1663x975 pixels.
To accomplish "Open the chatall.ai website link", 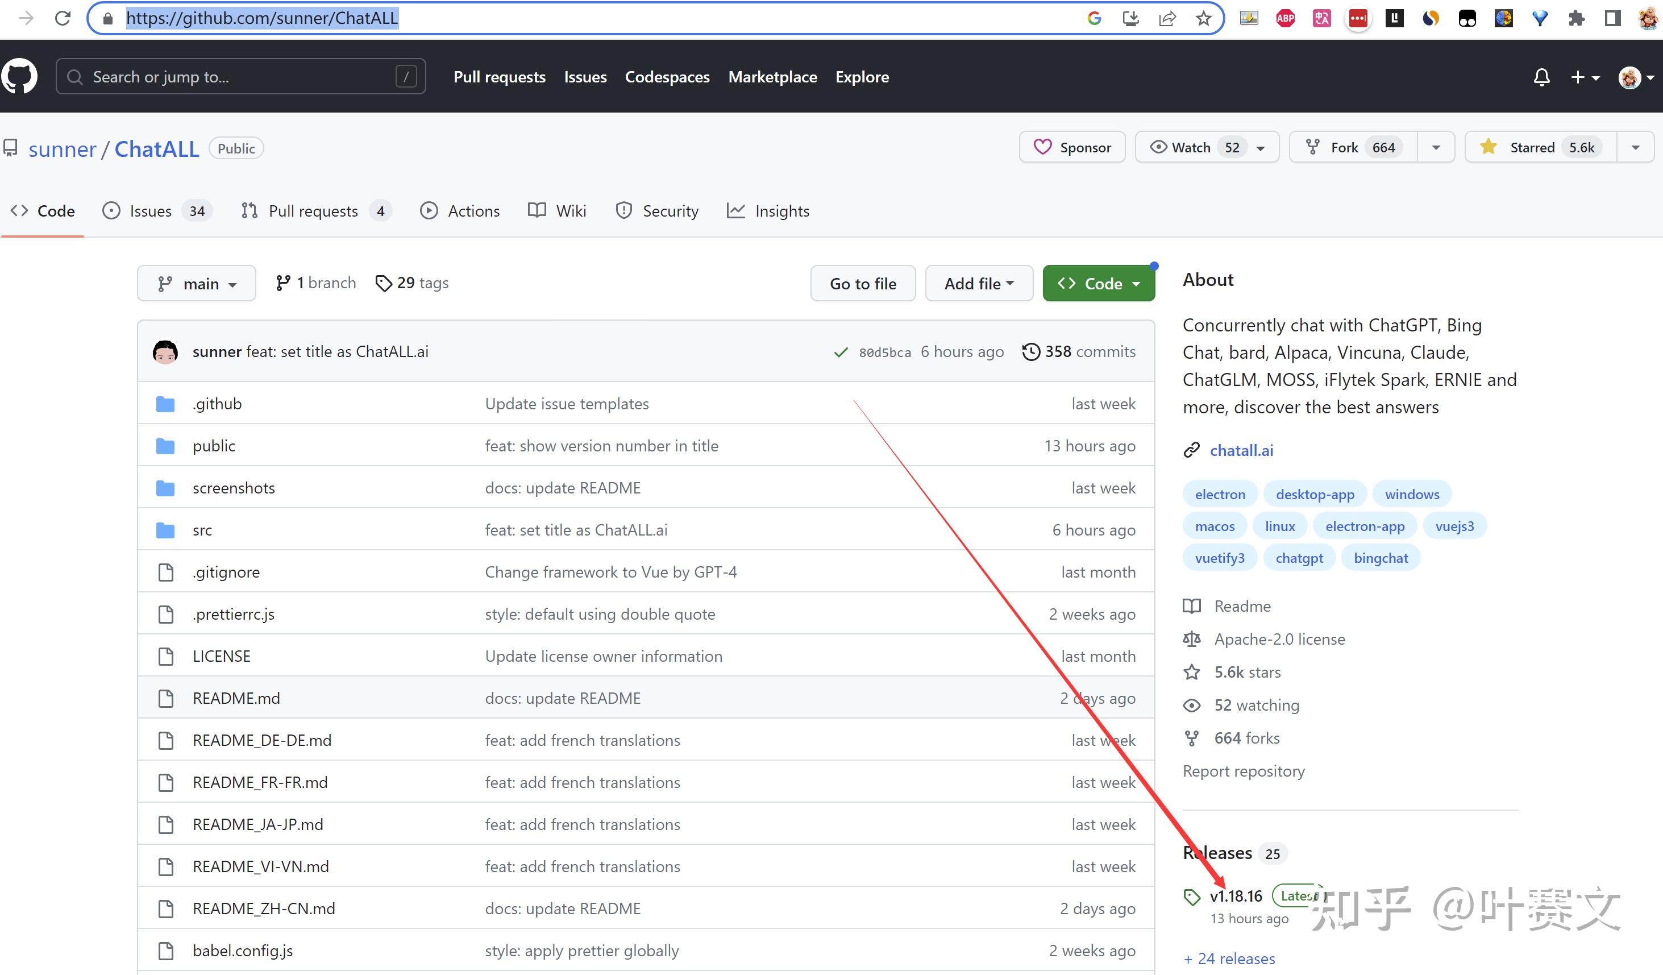I will (1241, 450).
